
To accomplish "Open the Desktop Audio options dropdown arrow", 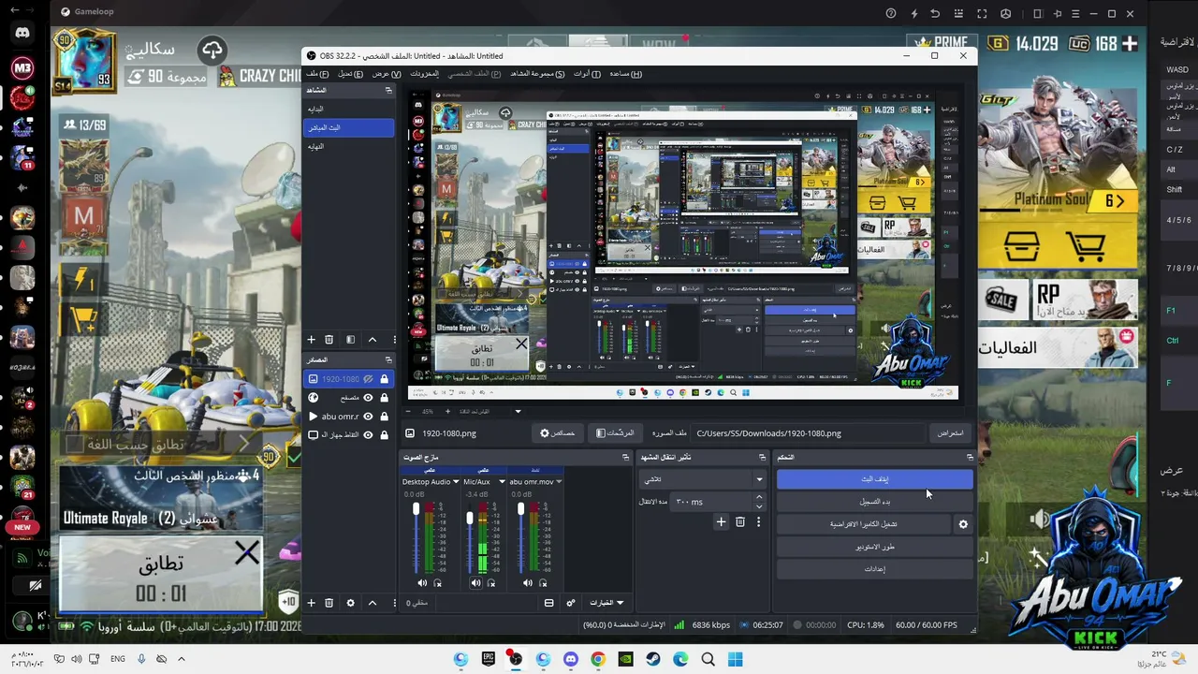I will click(456, 482).
